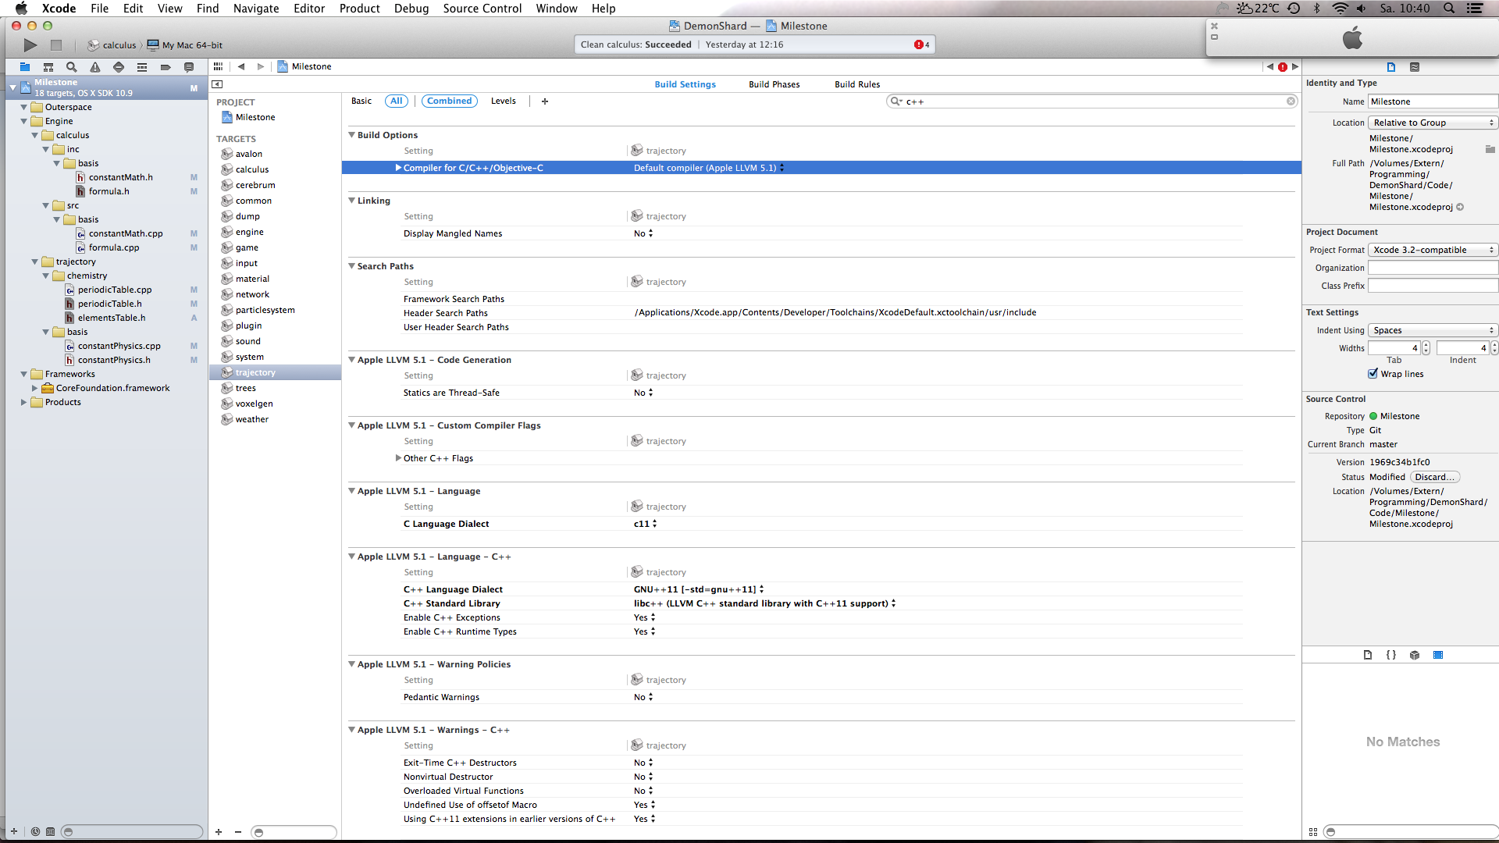The width and height of the screenshot is (1499, 843).
Task: Open the Log navigator speech-bubble icon
Action: [189, 67]
